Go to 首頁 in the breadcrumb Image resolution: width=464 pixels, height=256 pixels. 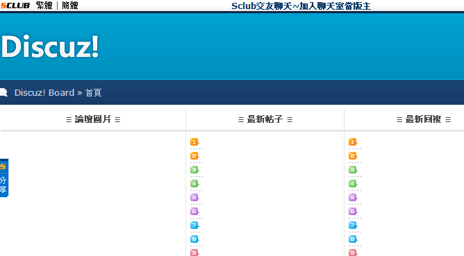(x=94, y=93)
